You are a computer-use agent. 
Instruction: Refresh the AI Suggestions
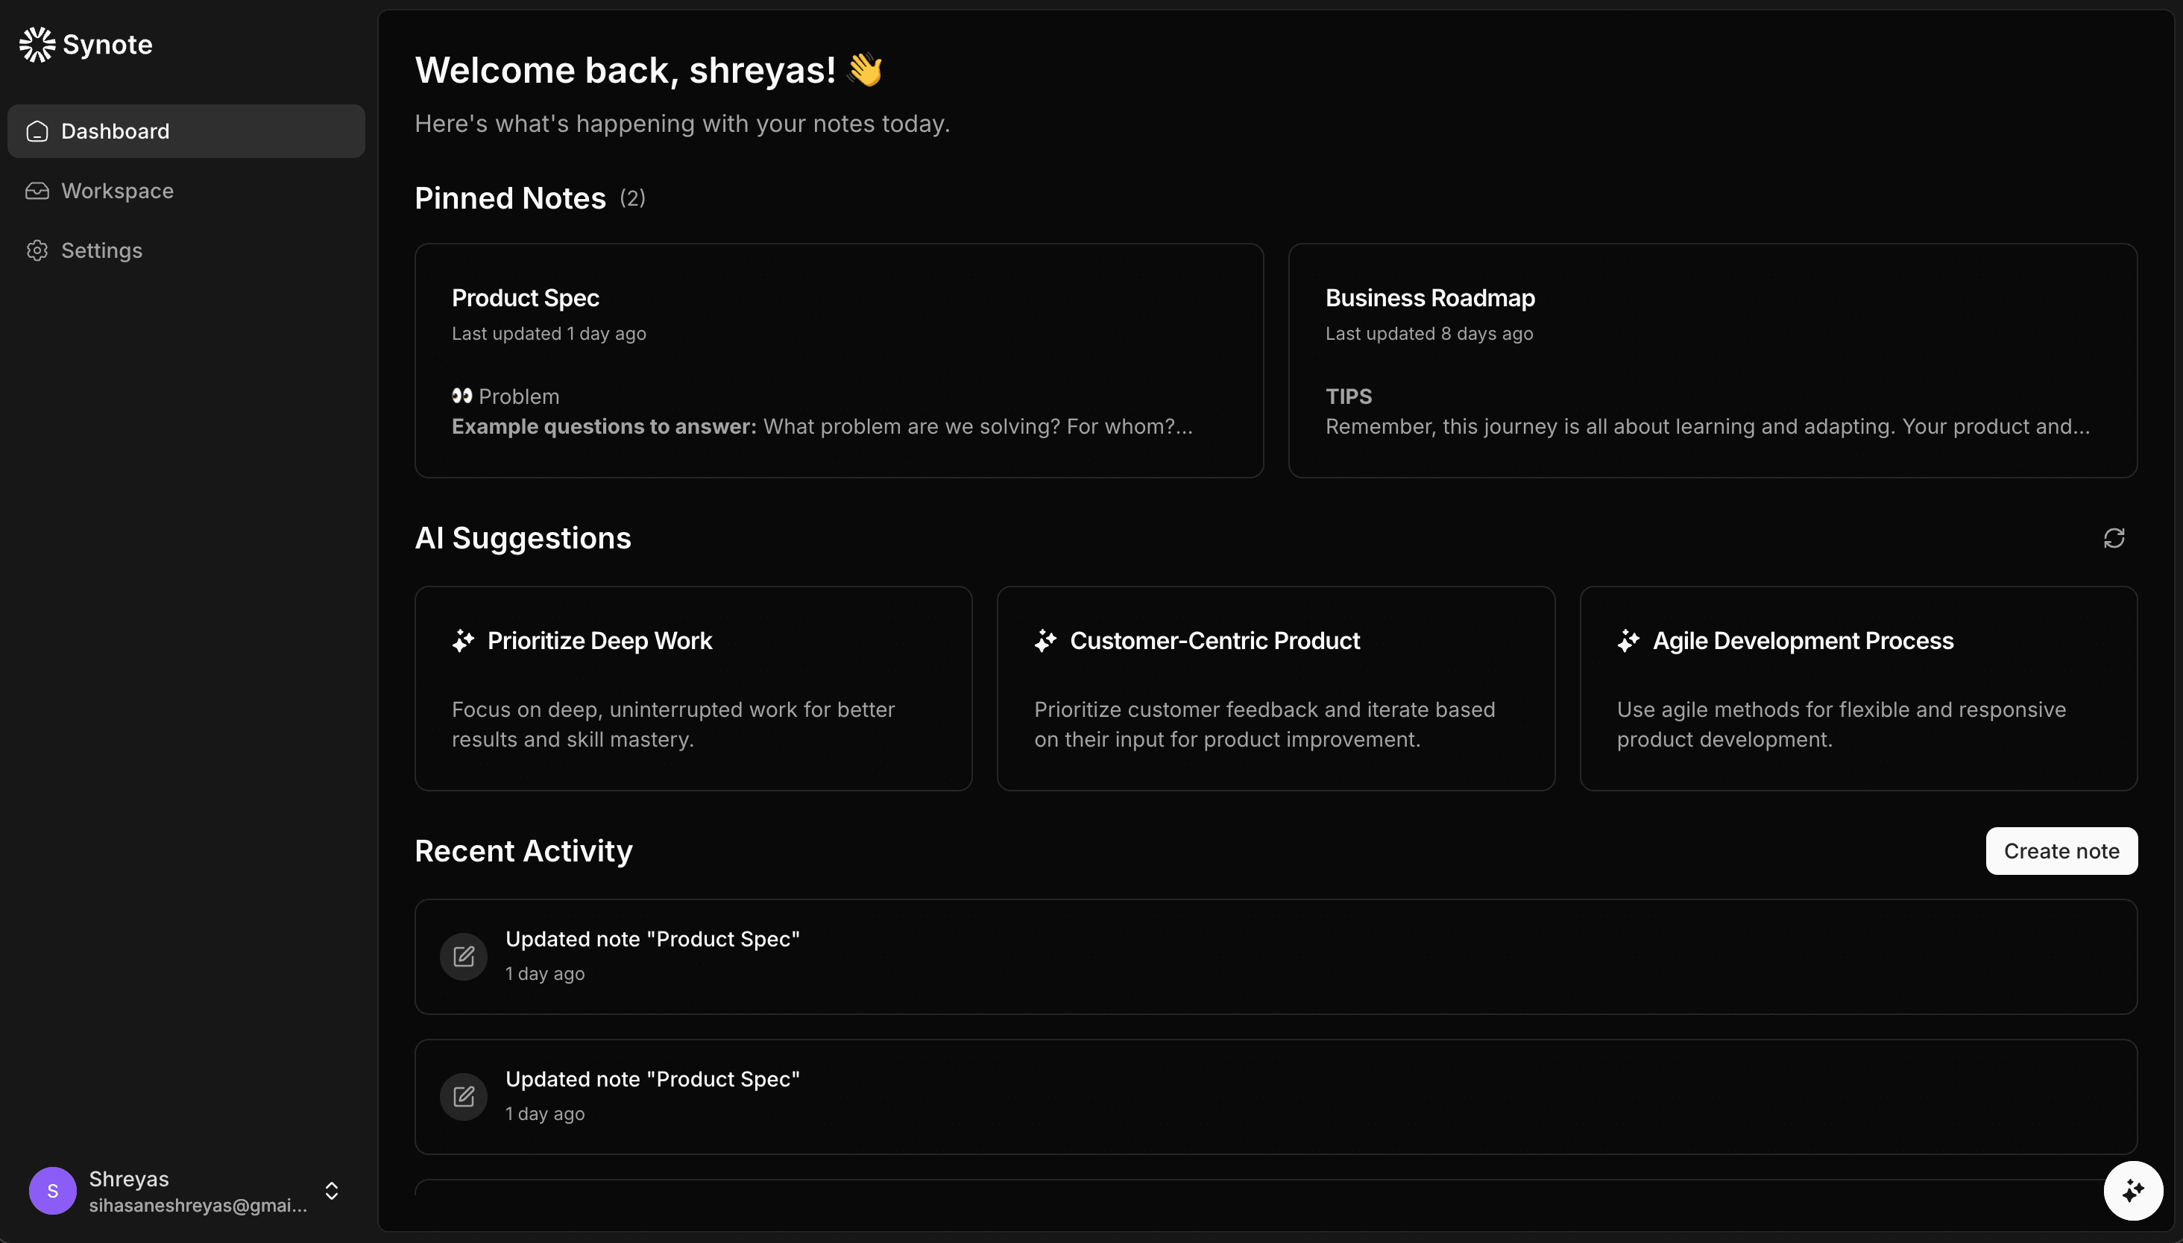pyautogui.click(x=2114, y=537)
